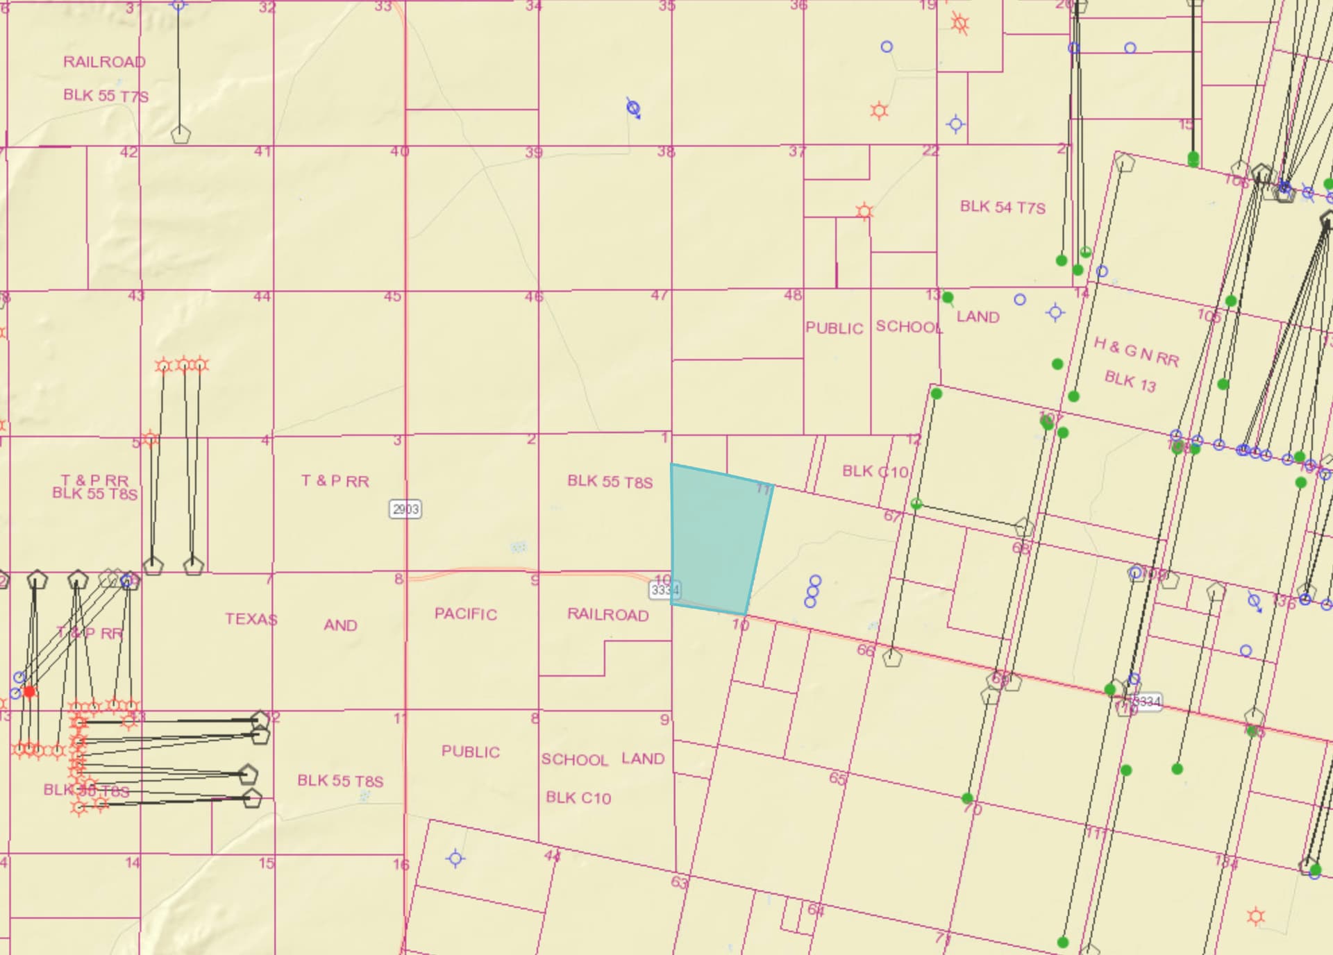Click the 2903 road shield

(405, 509)
